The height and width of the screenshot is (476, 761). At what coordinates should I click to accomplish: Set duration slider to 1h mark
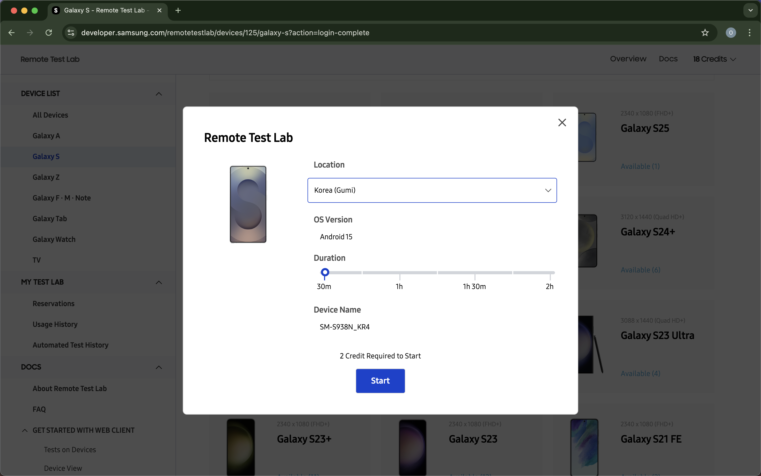[x=400, y=273]
